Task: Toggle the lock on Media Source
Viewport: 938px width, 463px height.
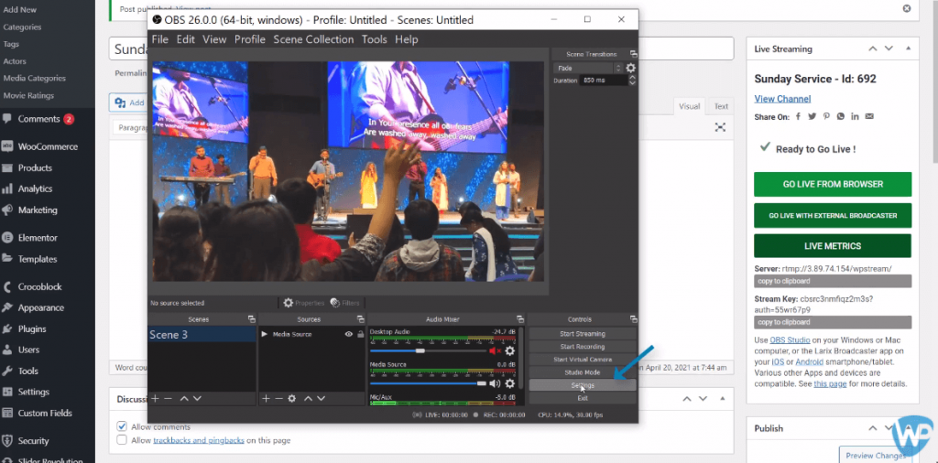Action: coord(360,335)
